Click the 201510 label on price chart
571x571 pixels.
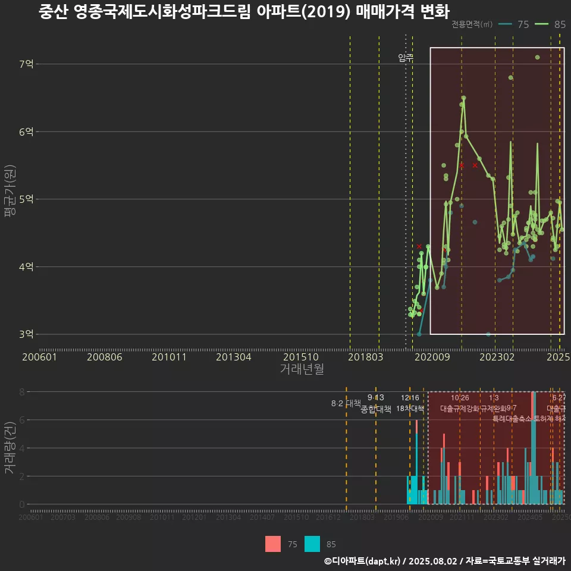click(301, 357)
